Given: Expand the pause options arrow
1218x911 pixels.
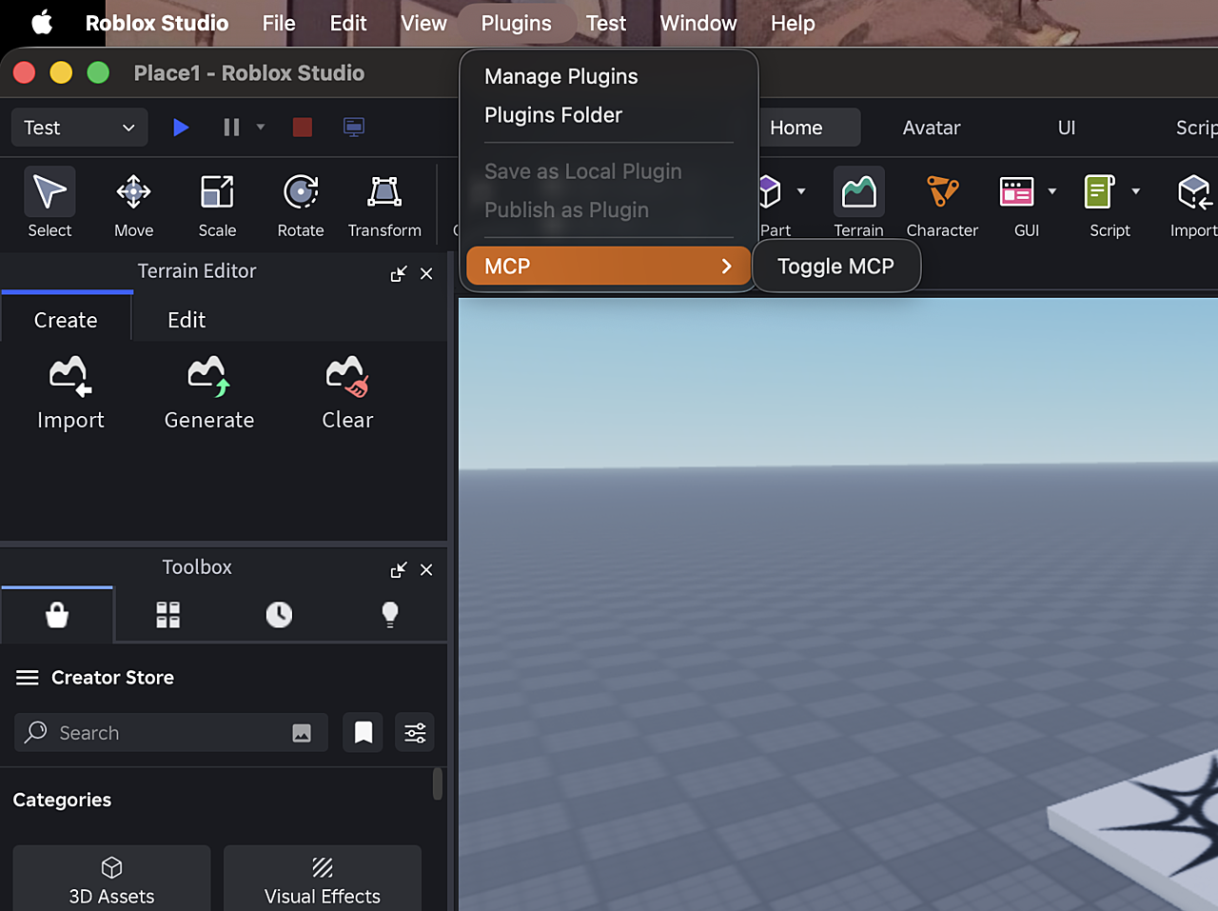Looking at the screenshot, I should click(x=261, y=127).
